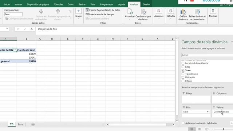233x131 pixels.
Task: Check the Ubicación field checkbox
Action: (x=183, y=78)
